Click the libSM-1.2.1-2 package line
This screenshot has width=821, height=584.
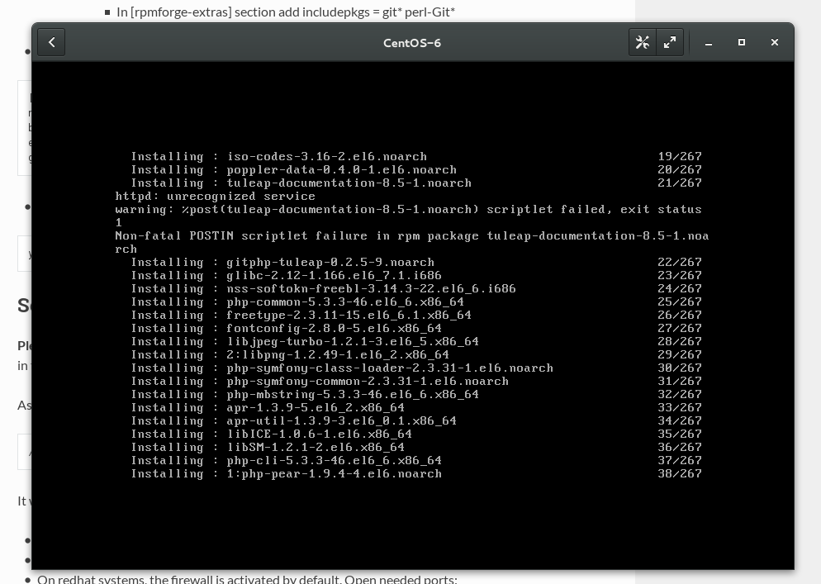coord(416,448)
